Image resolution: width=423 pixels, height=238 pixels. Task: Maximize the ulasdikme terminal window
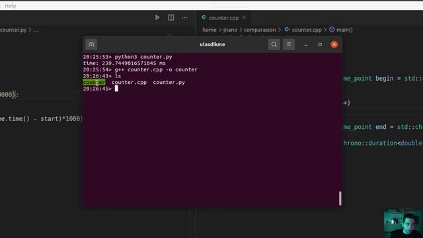320,44
